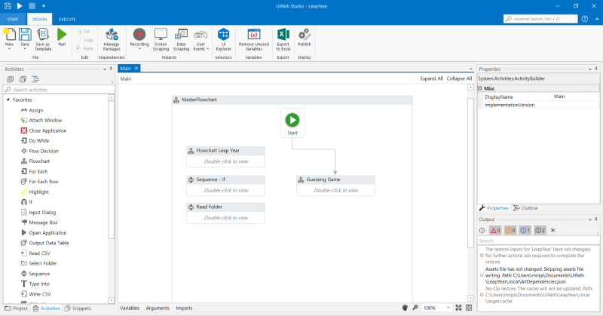Open the Arguments panel
Viewport: 603px width, 316px height.
(x=158, y=308)
